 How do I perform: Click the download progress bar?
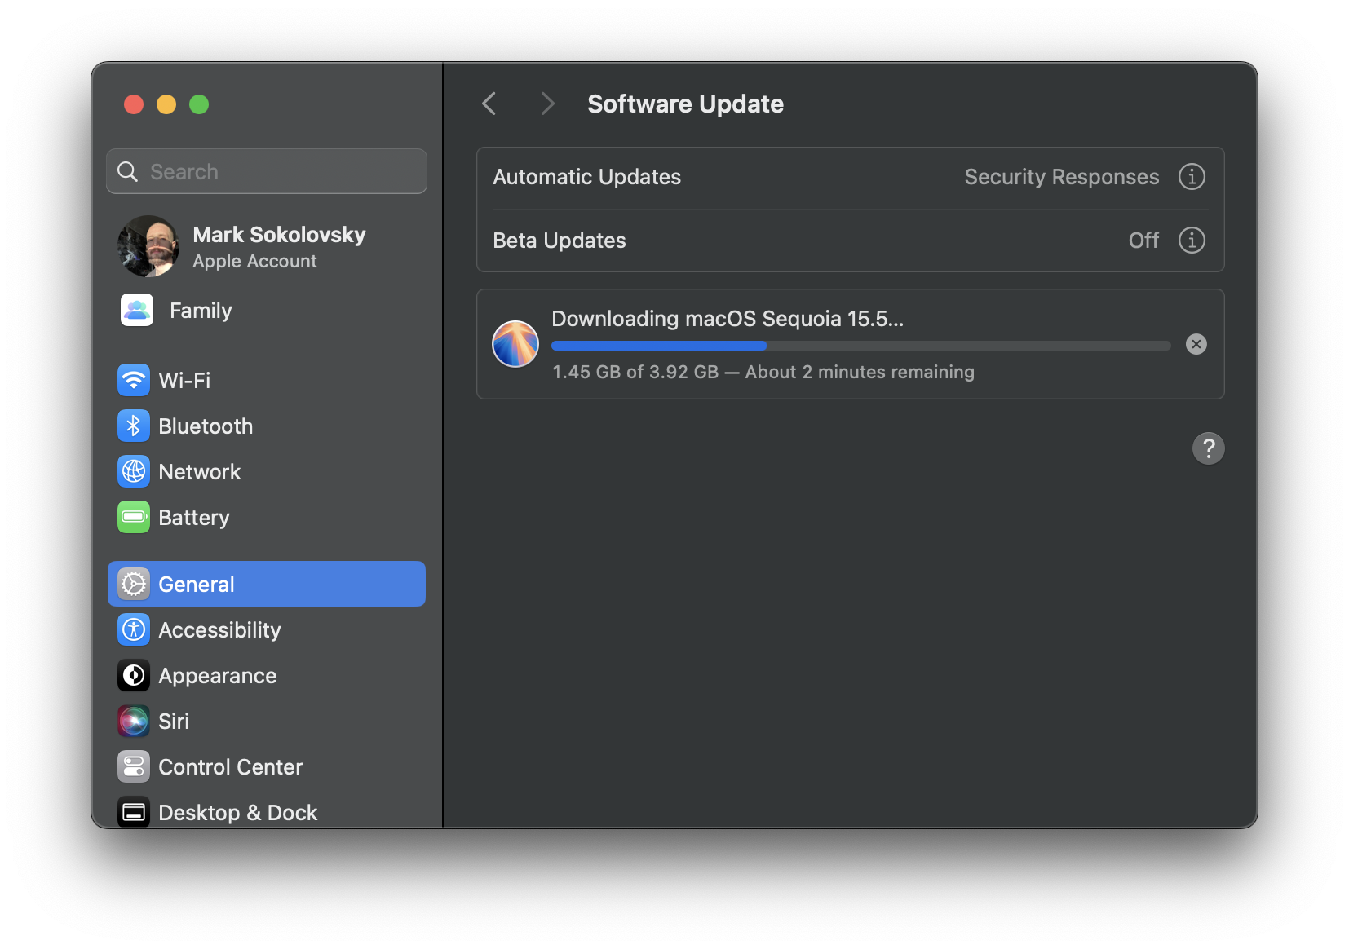tap(861, 346)
